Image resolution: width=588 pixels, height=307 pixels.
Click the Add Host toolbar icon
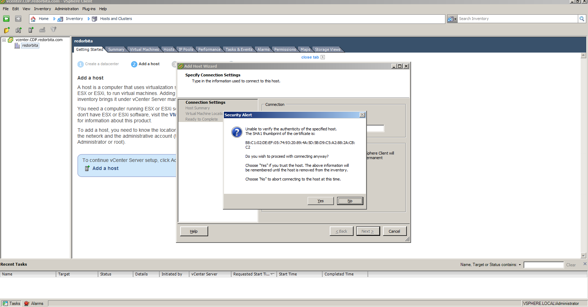point(31,30)
